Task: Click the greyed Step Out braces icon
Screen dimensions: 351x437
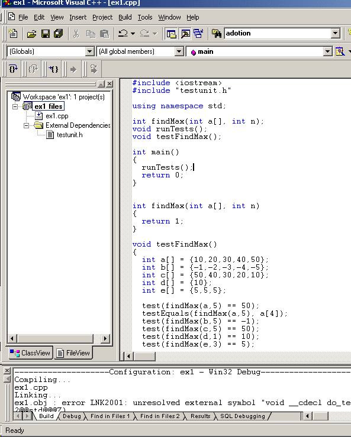Action: [x=33, y=69]
